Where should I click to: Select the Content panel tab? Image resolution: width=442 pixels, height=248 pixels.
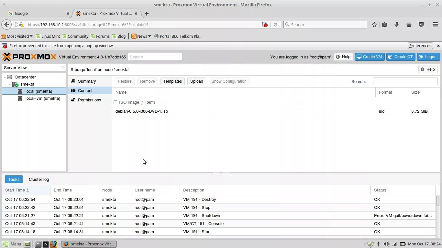tap(90, 91)
